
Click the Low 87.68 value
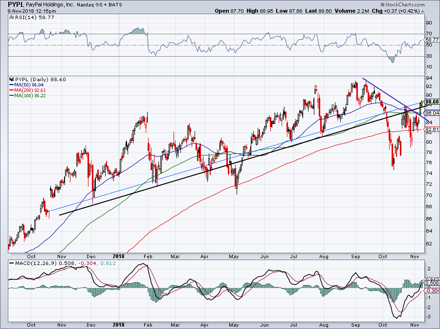(289, 11)
